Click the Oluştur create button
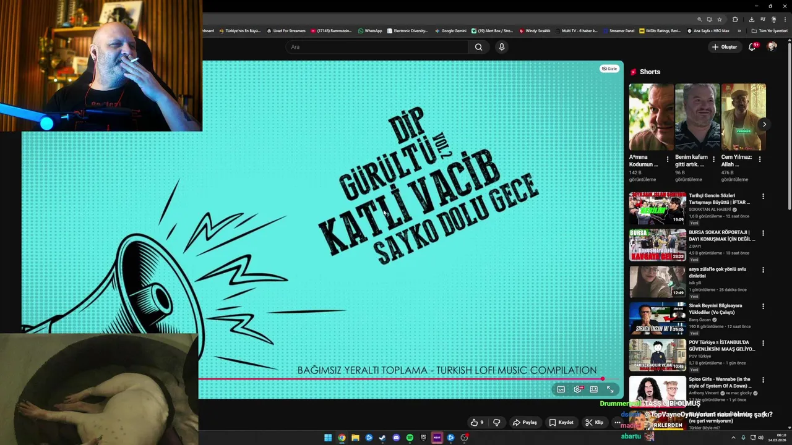 coord(725,47)
